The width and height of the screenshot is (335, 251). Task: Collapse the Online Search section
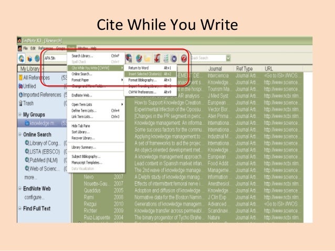(x=20, y=134)
